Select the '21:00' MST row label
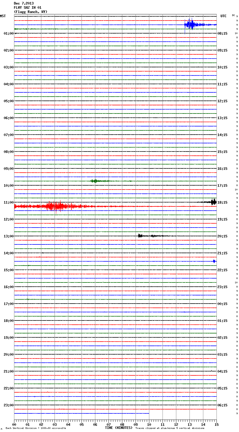The image size is (239, 432). tap(9, 371)
